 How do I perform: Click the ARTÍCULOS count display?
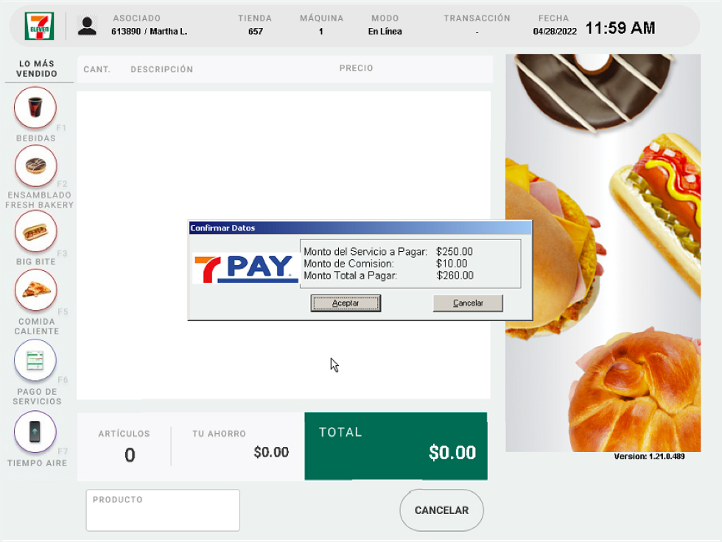(x=125, y=446)
